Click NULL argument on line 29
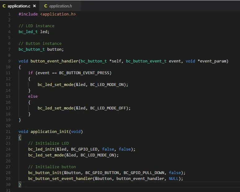Screen dimensions: 240x192 pos(174,179)
